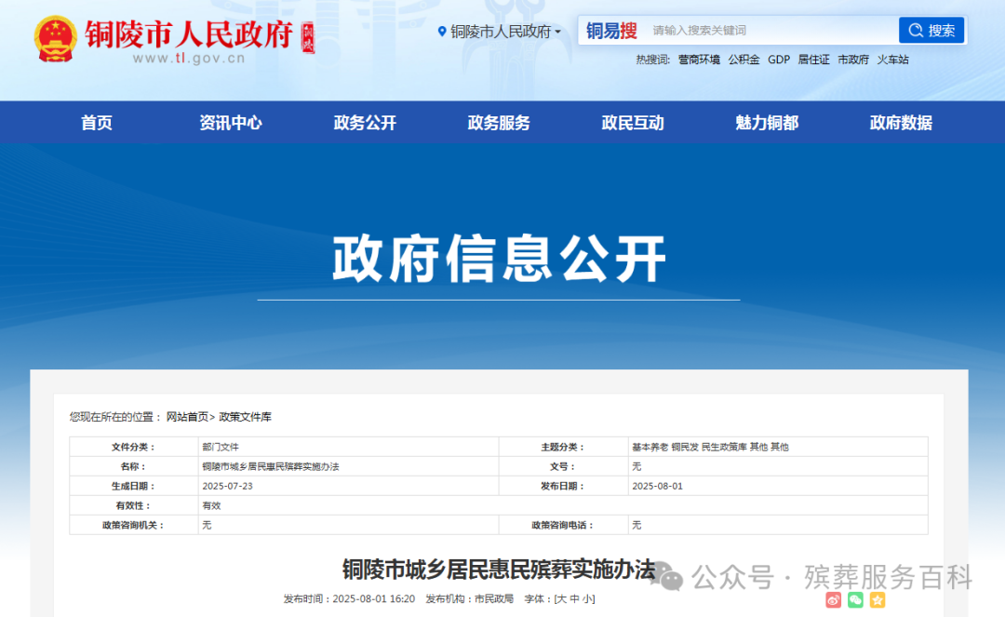Select the 基本养老 铜民发 民生政策库 cell
The width and height of the screenshot is (1005, 617).
(778, 447)
